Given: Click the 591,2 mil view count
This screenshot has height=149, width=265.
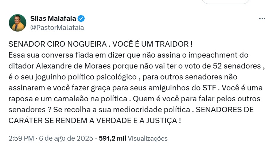Looking at the screenshot, I should point(112,138).
